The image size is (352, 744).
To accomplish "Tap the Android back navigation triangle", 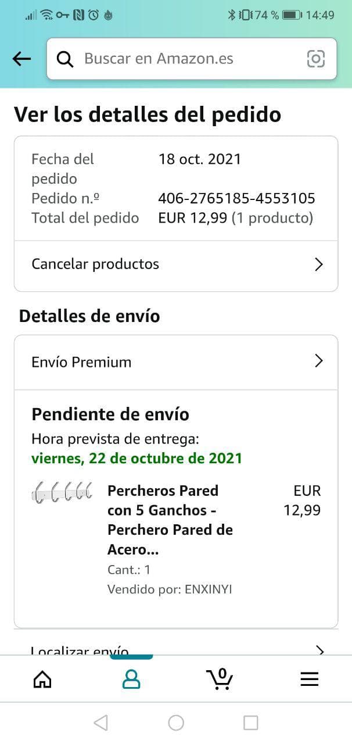I will pos(100,722).
